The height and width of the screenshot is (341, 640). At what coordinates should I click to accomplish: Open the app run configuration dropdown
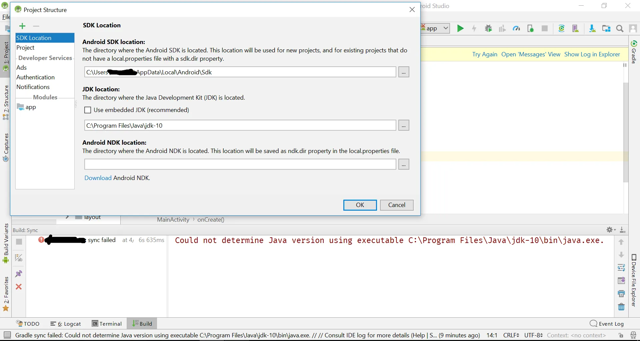(435, 28)
